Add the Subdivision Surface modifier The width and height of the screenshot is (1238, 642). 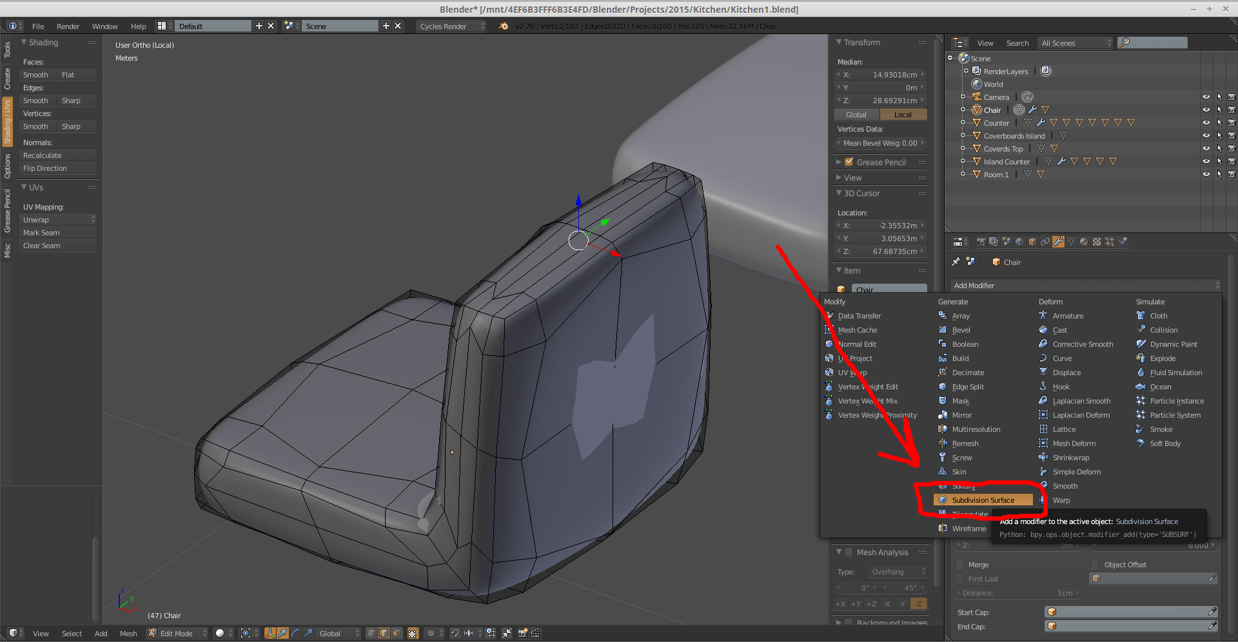983,500
